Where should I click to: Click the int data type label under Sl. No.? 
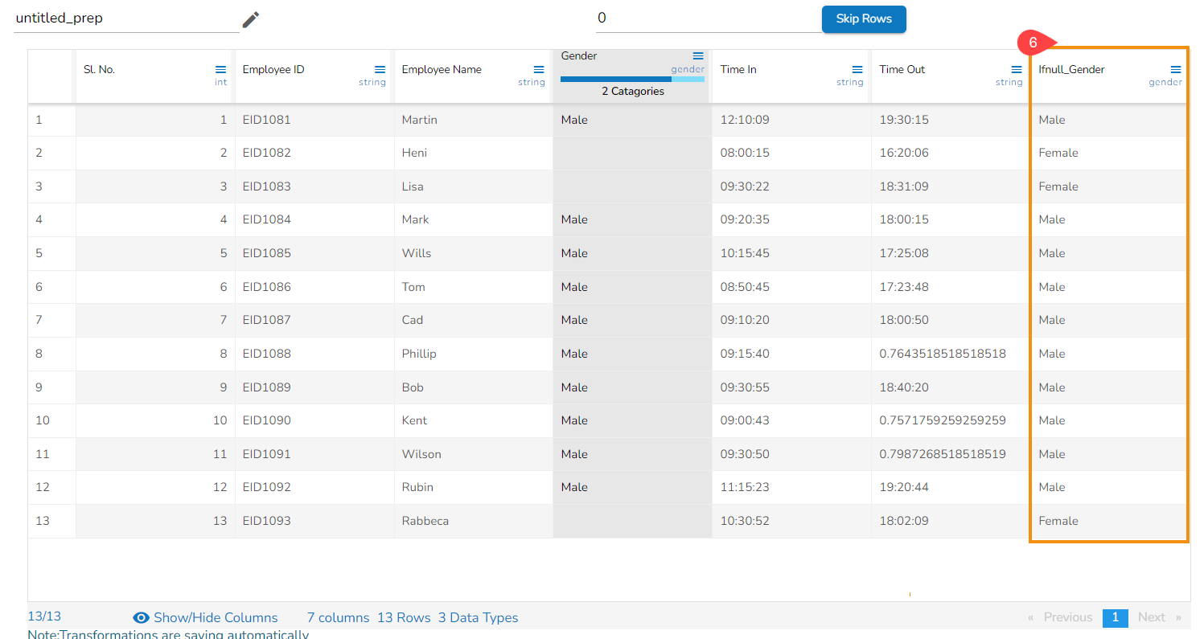tap(220, 83)
